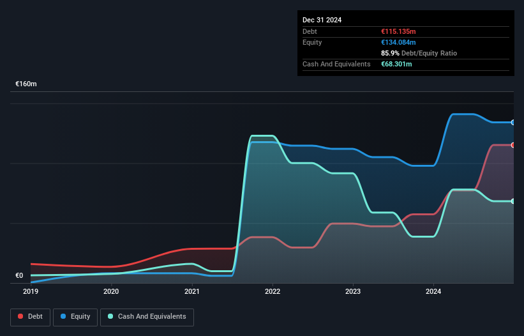Click the Dec 31 2024 tooltip date
Viewport: 524px width, 336px height.
tap(322, 20)
